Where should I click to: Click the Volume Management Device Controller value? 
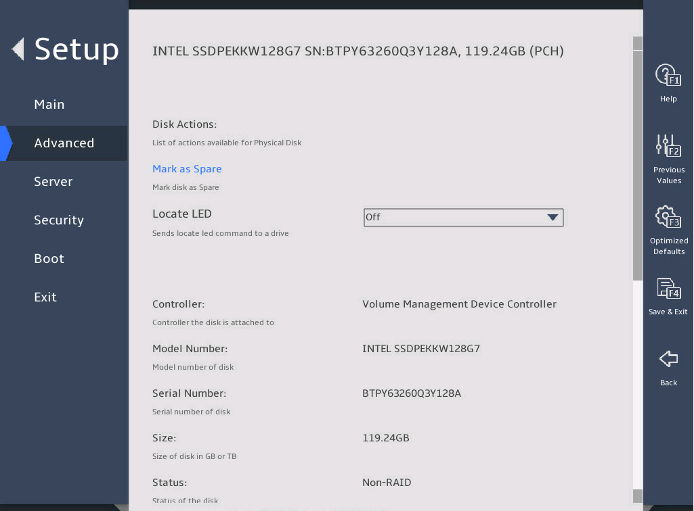(x=460, y=304)
